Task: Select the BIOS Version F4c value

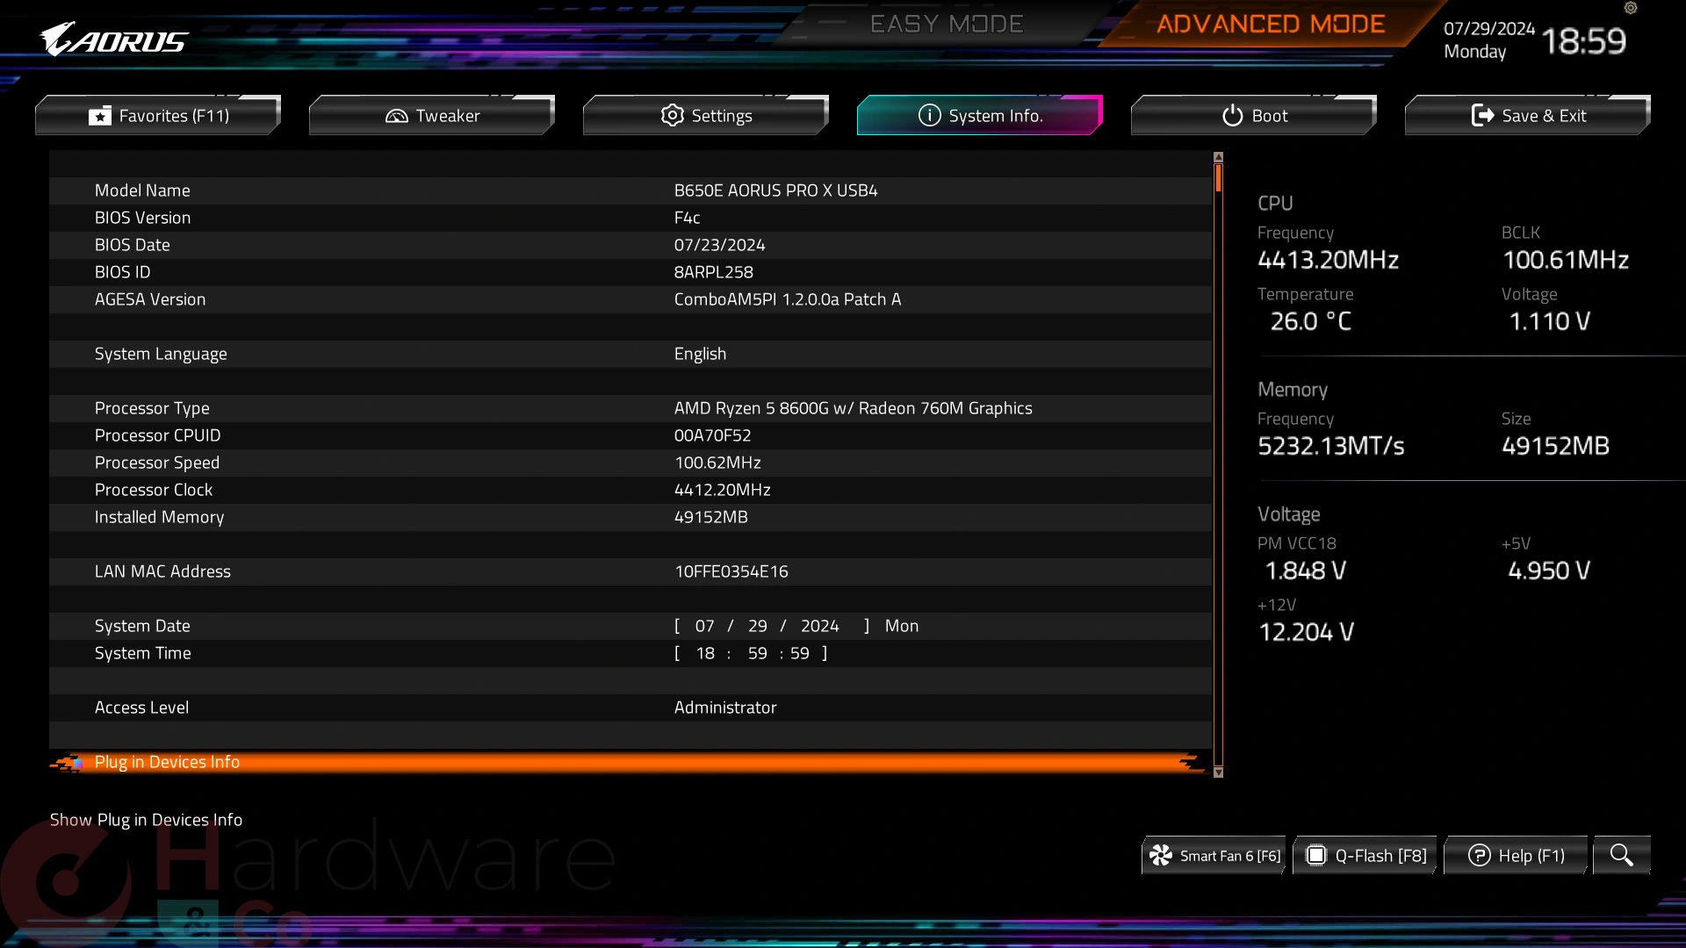Action: pyautogui.click(x=687, y=218)
